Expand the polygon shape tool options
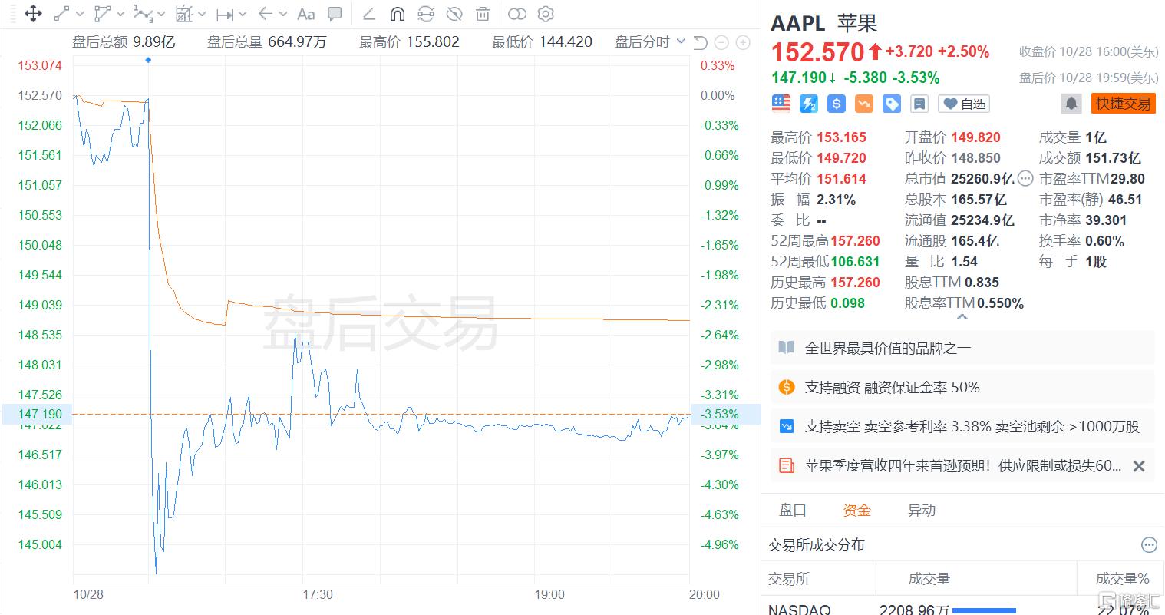 point(120,14)
